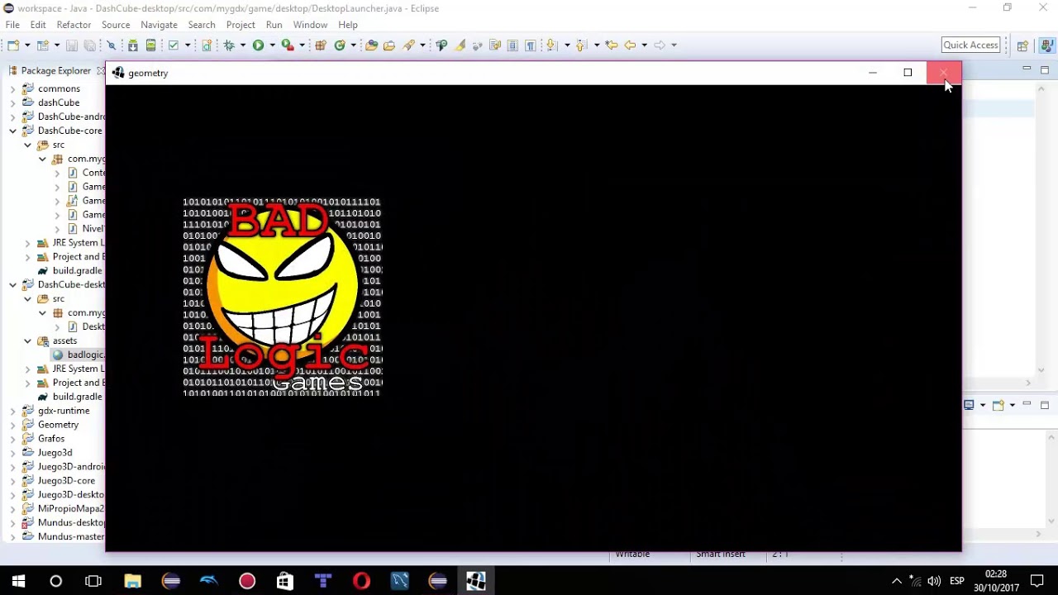
Task: Expand the Juego3d project node
Action: [12, 453]
